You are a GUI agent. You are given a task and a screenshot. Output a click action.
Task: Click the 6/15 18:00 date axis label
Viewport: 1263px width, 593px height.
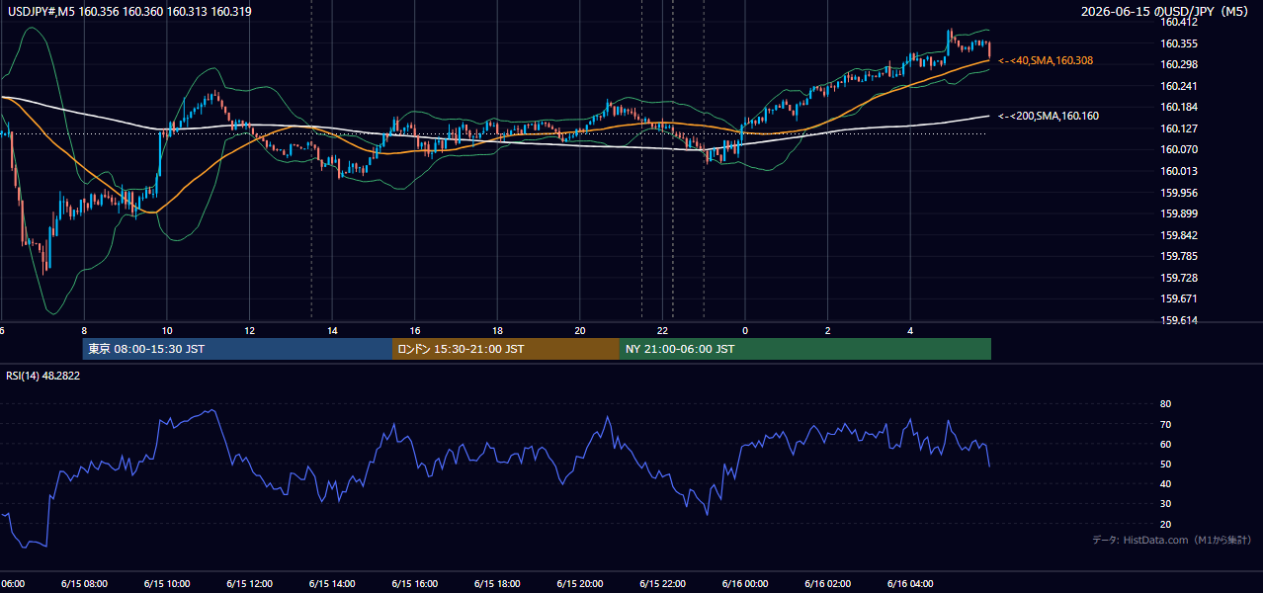click(497, 583)
